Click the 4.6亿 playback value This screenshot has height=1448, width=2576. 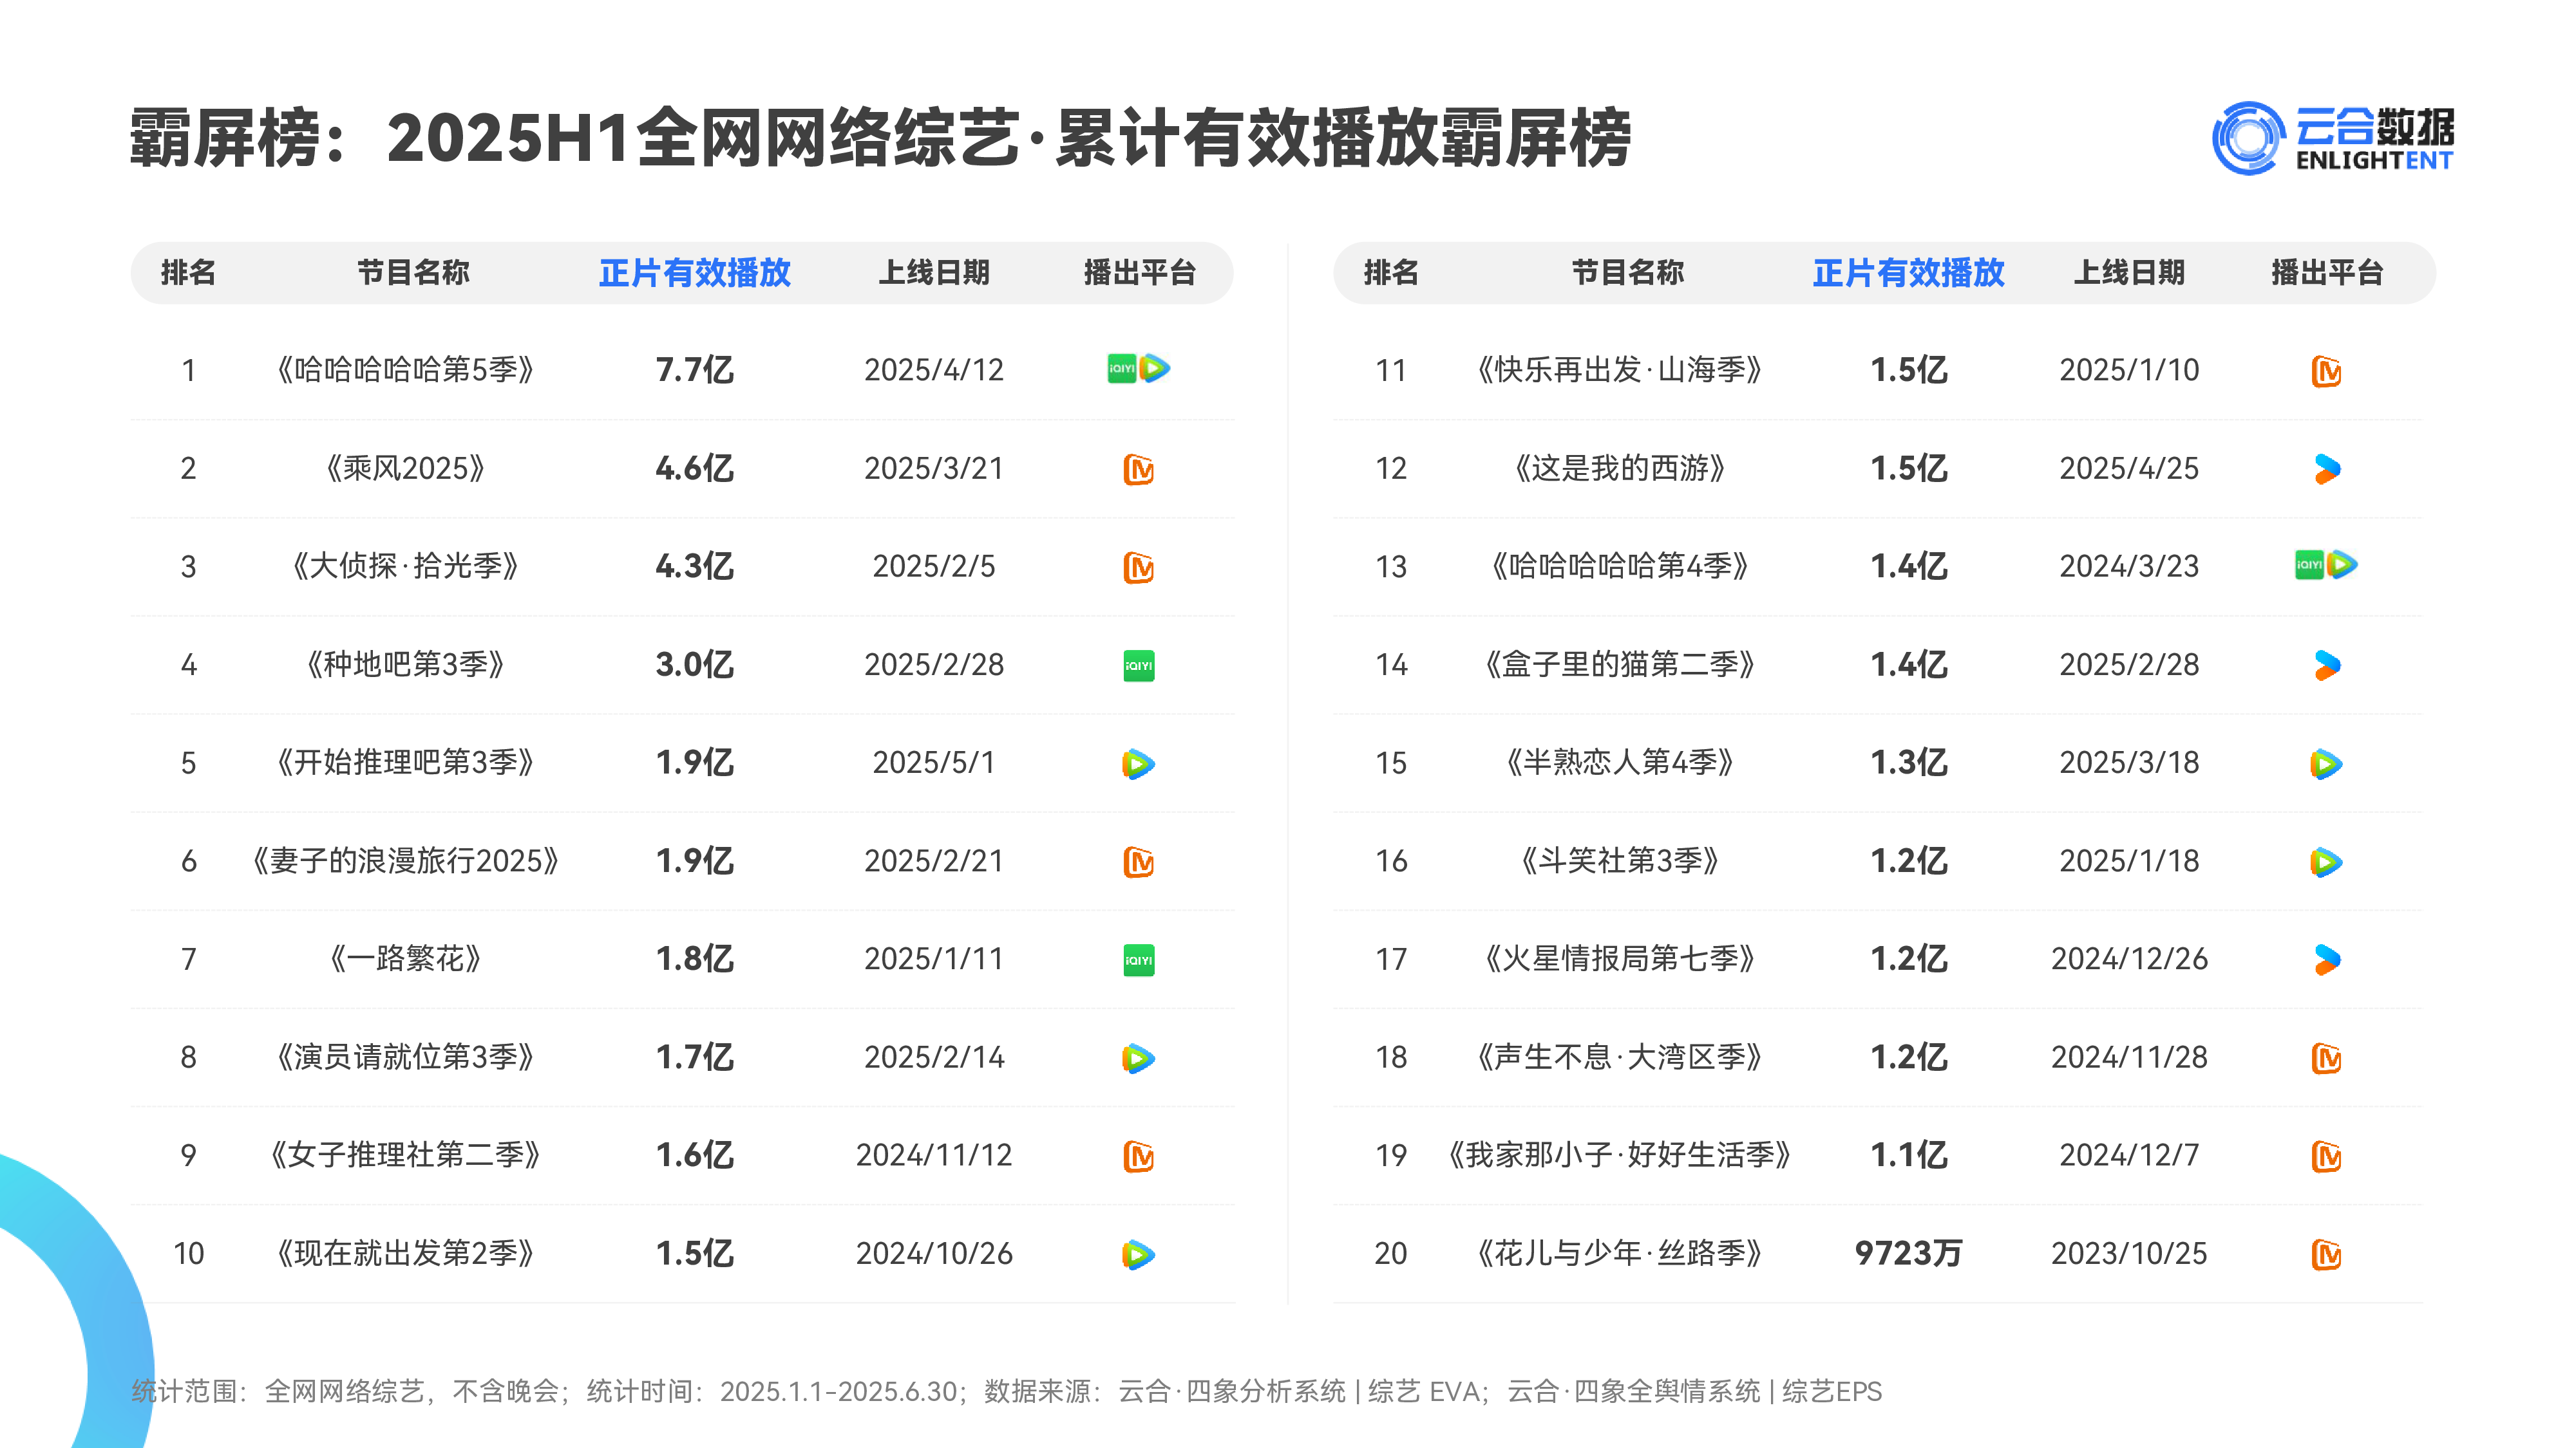pos(694,468)
